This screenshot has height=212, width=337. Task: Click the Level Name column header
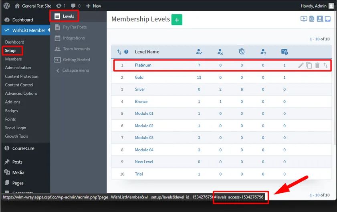click(x=147, y=52)
